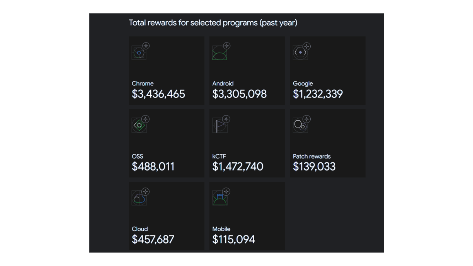The image size is (473, 266).
Task: Click the $1,232,339 Google reward amount
Action: coord(318,94)
